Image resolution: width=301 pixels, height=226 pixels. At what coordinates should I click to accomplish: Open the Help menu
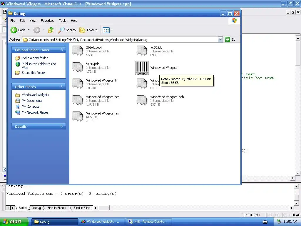74,21
